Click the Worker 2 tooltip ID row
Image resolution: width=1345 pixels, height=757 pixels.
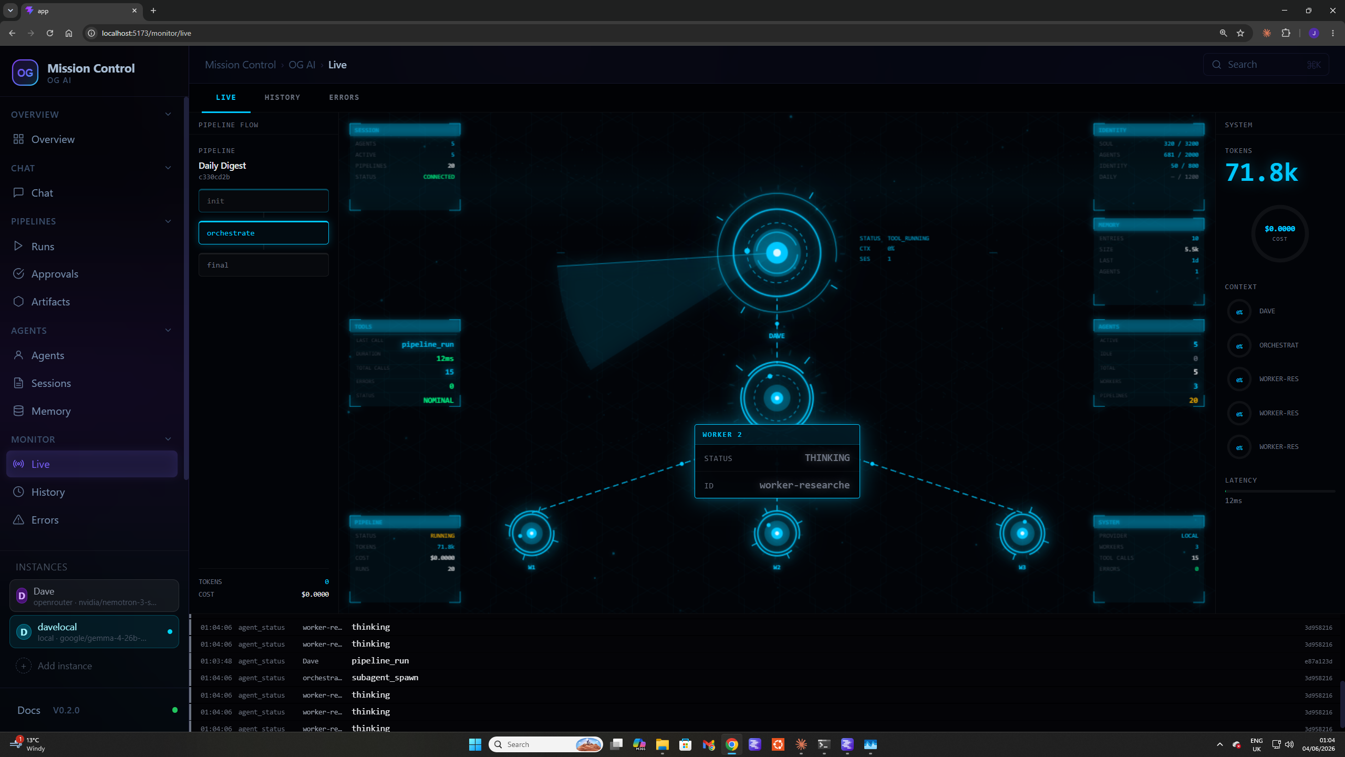click(x=777, y=485)
